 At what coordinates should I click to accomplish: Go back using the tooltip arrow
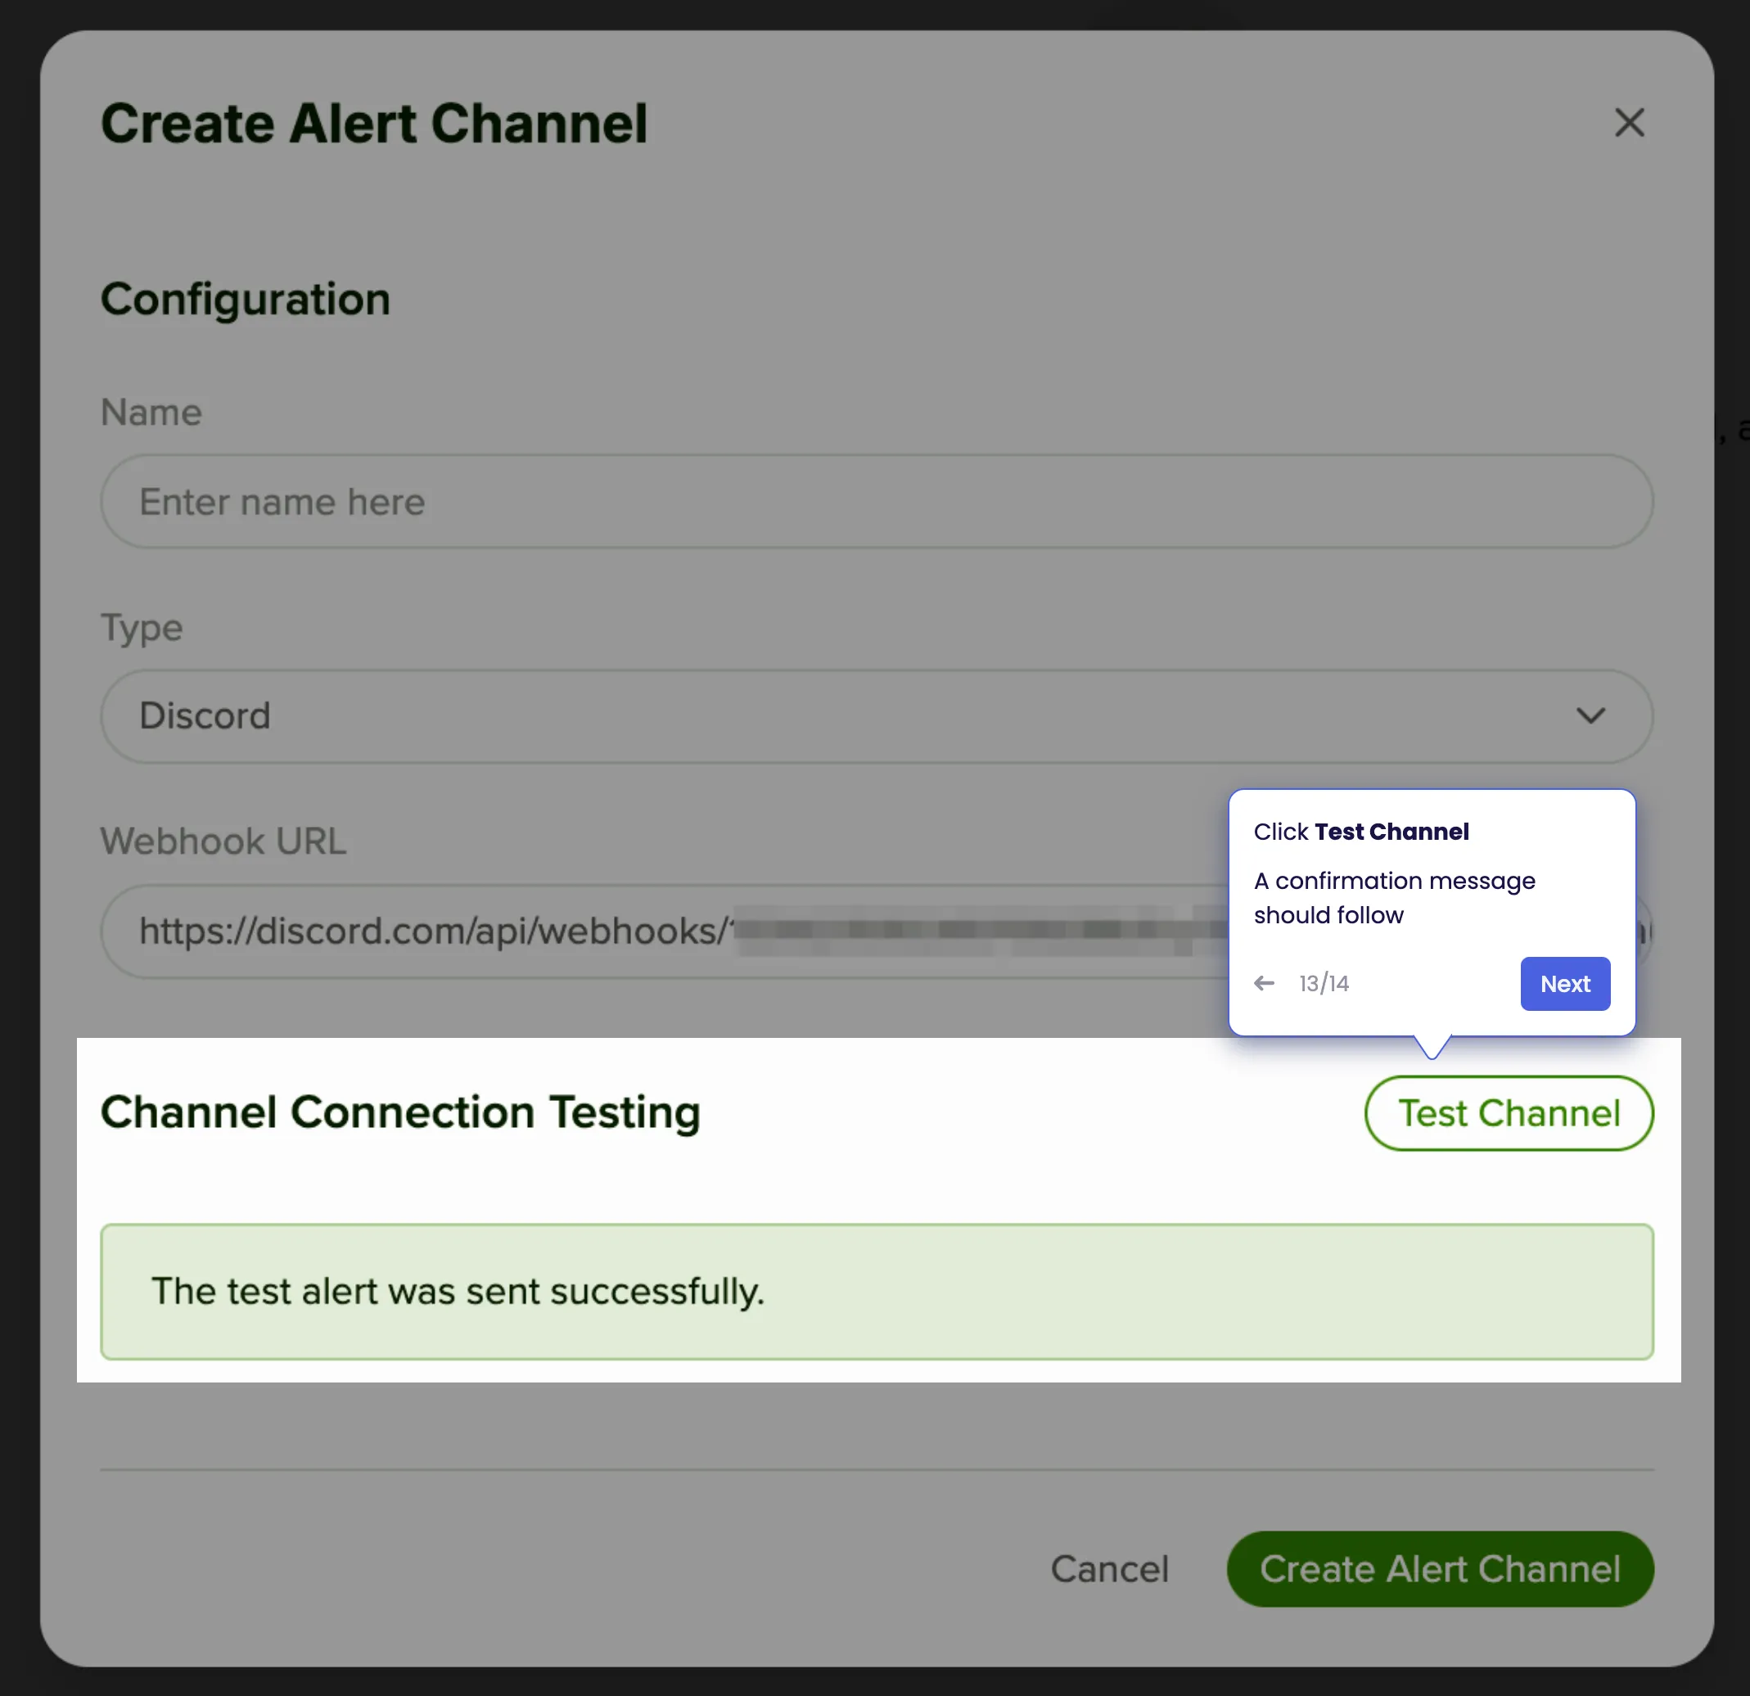click(x=1265, y=983)
